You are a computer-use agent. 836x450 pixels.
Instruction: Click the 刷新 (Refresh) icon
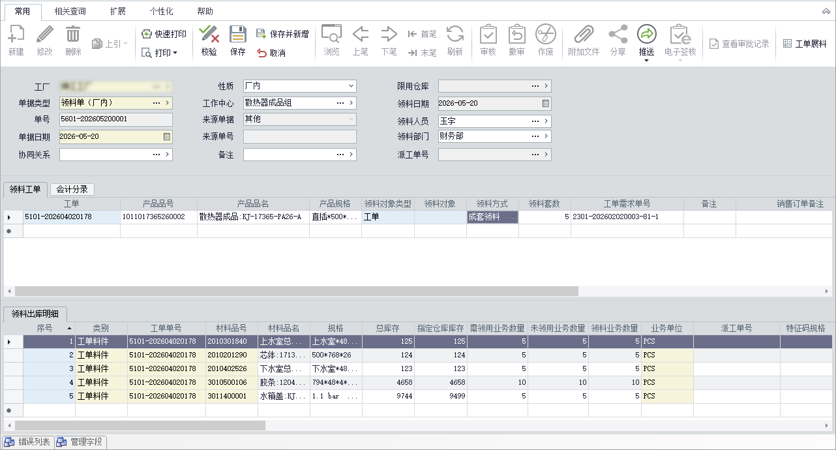point(455,34)
